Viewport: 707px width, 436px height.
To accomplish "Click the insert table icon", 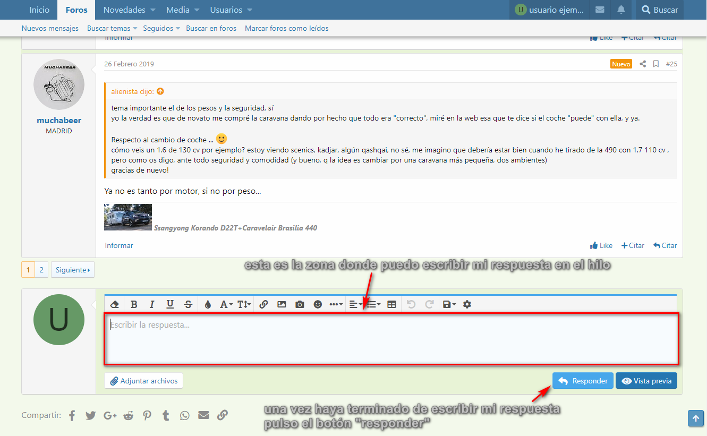I will coord(391,304).
